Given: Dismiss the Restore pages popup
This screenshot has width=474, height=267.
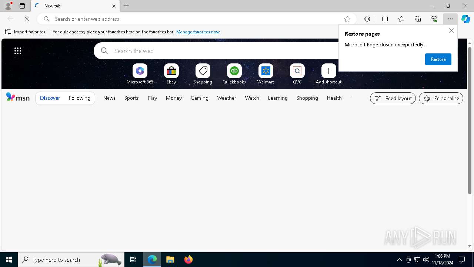Looking at the screenshot, I should 451,30.
